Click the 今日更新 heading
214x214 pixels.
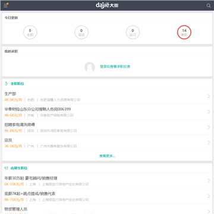pos(11,18)
